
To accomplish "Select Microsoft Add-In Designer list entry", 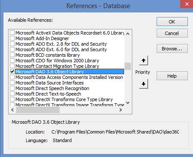I will [x=42, y=38].
